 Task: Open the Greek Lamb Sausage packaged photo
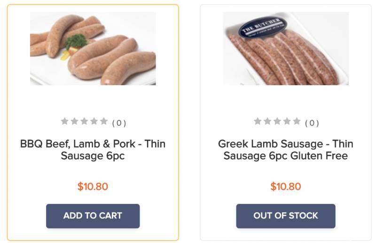(x=286, y=48)
